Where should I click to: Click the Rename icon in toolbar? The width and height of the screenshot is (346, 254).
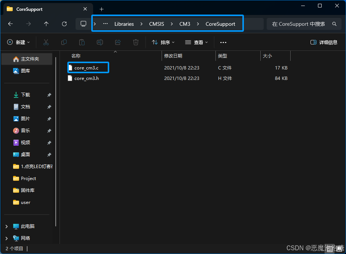(100, 42)
